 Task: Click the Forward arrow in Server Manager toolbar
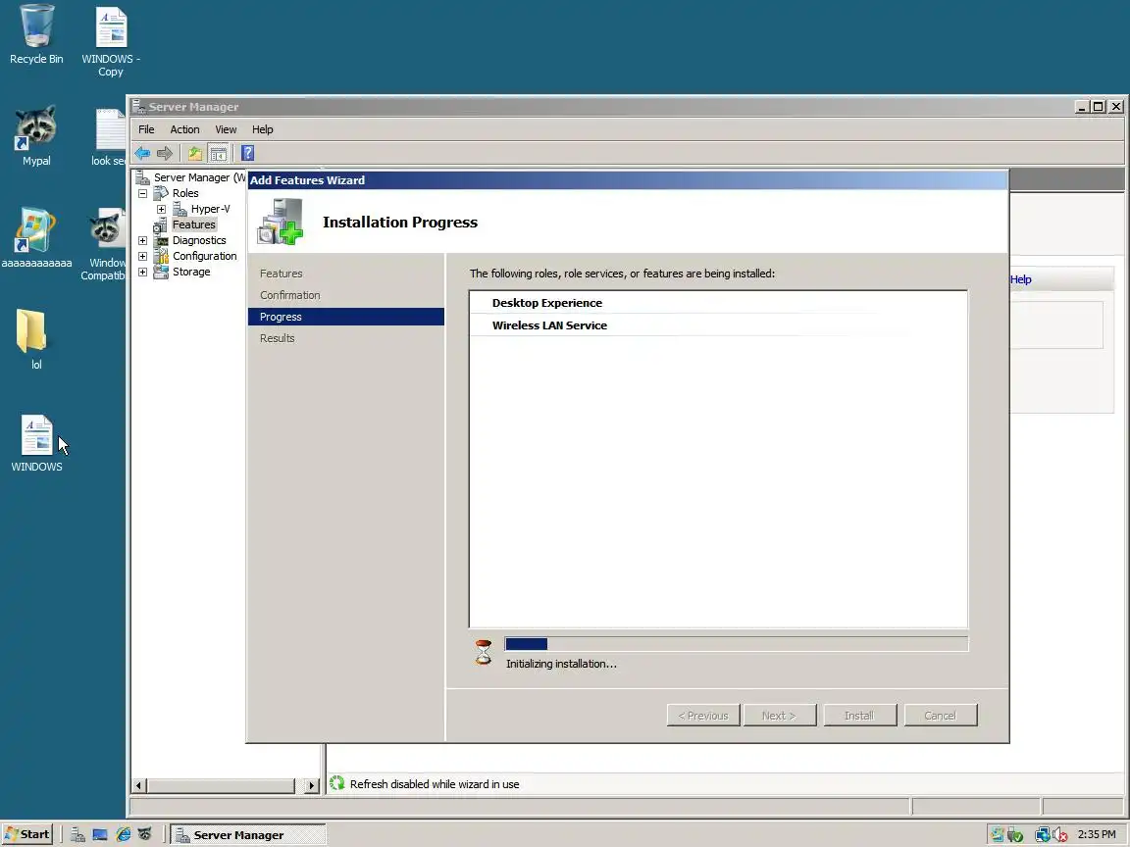[x=165, y=153]
